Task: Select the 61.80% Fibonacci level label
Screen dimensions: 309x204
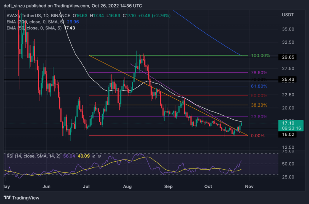Action: point(259,86)
